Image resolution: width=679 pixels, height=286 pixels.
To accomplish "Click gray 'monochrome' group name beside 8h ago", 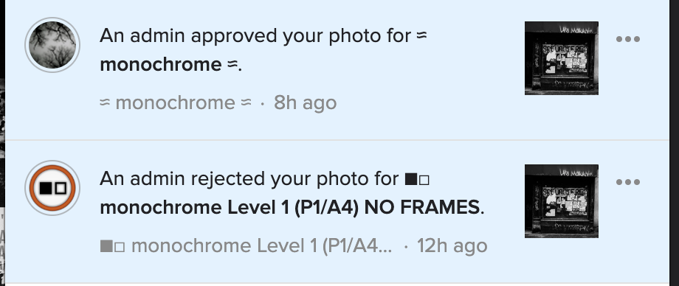I will (x=176, y=103).
